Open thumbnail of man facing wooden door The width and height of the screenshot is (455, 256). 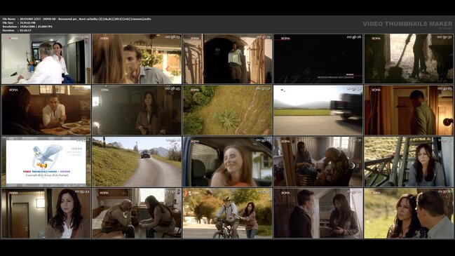click(x=409, y=110)
